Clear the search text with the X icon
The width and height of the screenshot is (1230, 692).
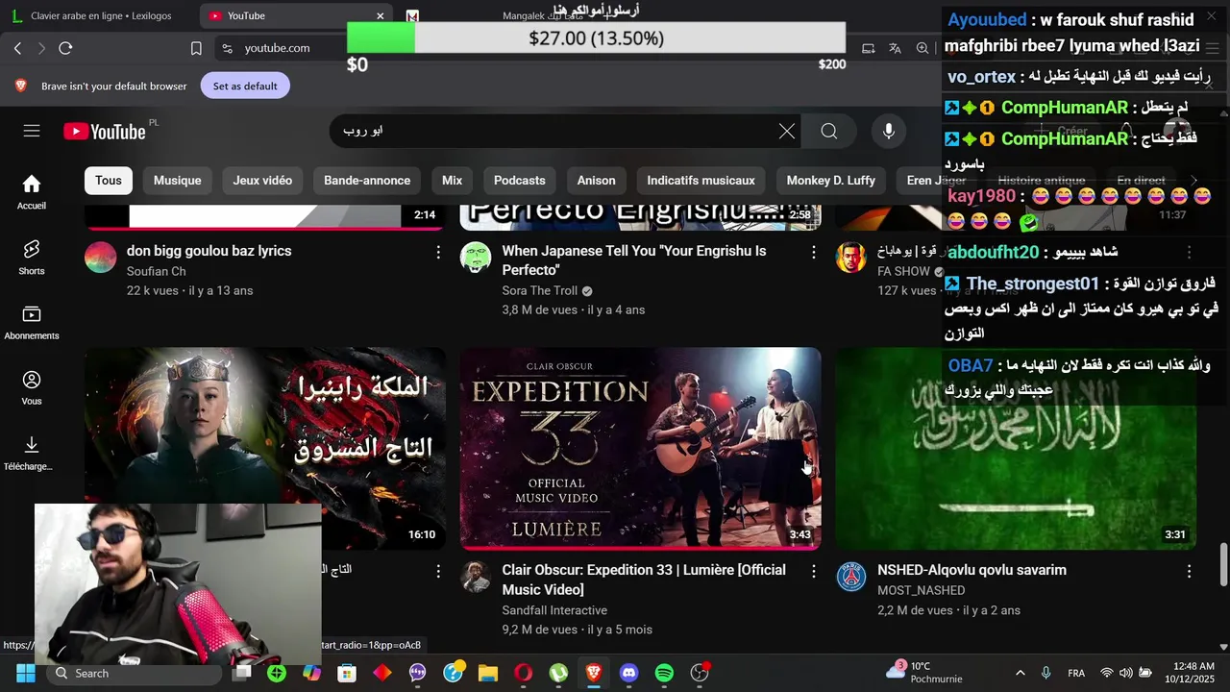tap(787, 132)
